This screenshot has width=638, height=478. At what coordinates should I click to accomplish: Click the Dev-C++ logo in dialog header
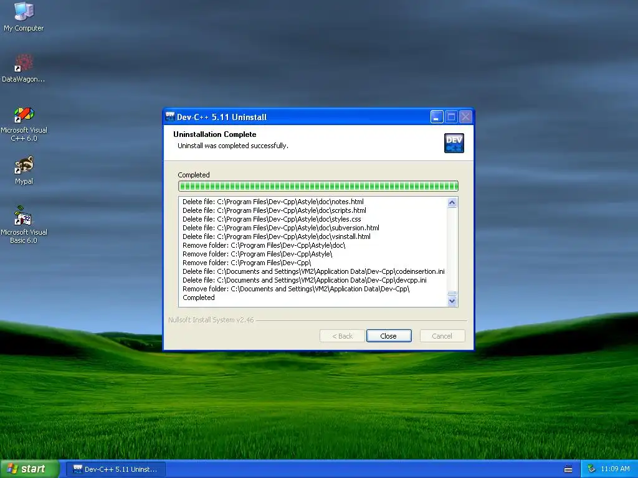[x=454, y=143]
